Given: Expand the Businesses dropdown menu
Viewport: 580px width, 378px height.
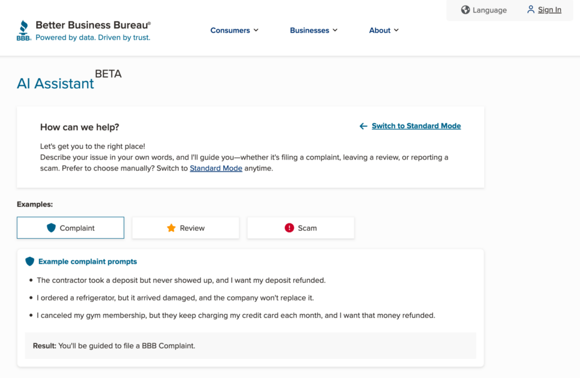Looking at the screenshot, I should click(x=313, y=31).
